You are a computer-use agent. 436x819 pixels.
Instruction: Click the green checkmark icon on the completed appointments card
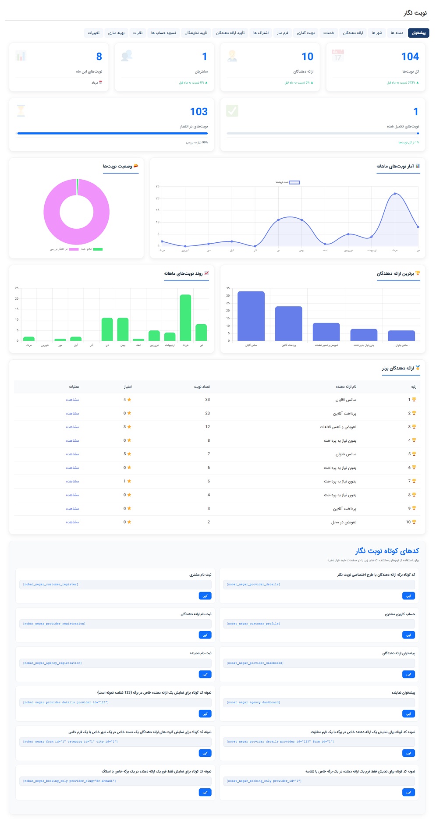(232, 110)
